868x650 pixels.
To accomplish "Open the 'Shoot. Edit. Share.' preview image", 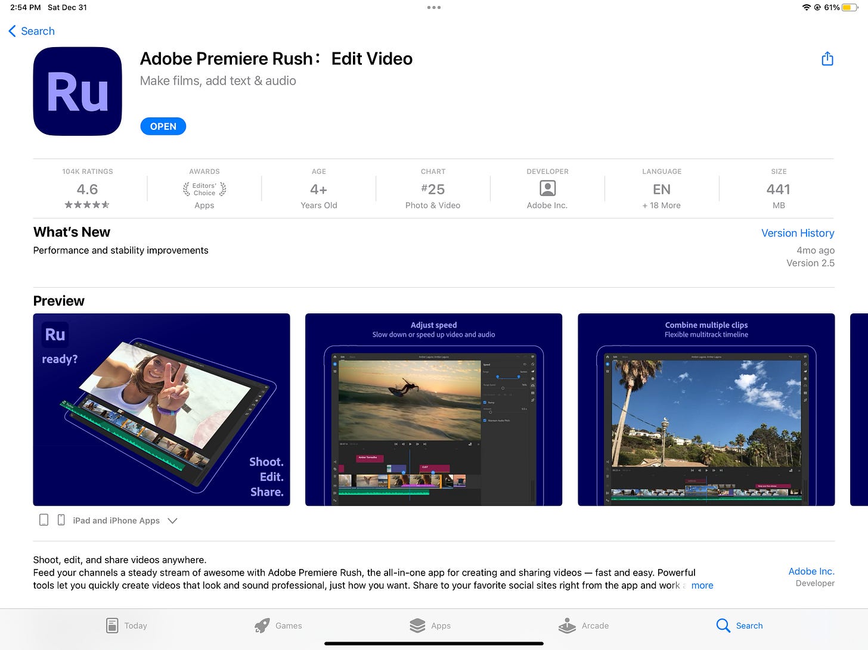I will (162, 409).
